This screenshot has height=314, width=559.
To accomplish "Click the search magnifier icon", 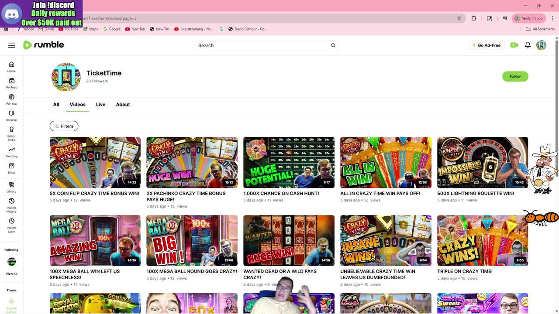I will [333, 45].
